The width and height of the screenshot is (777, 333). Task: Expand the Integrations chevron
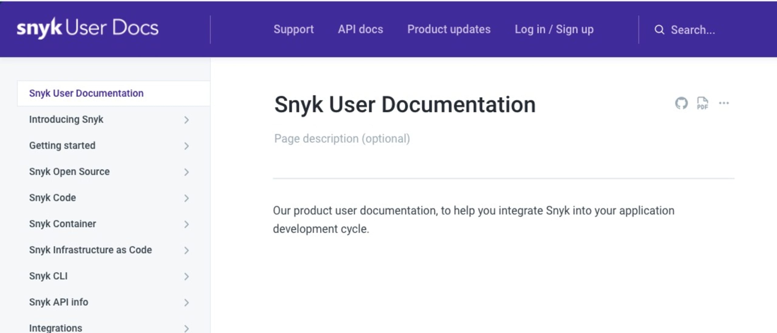[186, 328]
